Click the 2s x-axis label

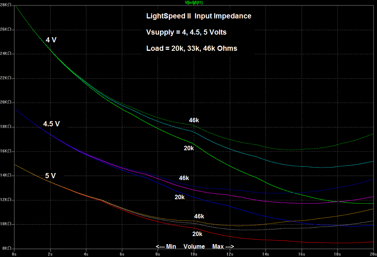point(50,254)
